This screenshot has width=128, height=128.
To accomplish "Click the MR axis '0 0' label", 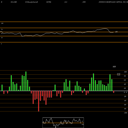I will click(x=125, y=92).
